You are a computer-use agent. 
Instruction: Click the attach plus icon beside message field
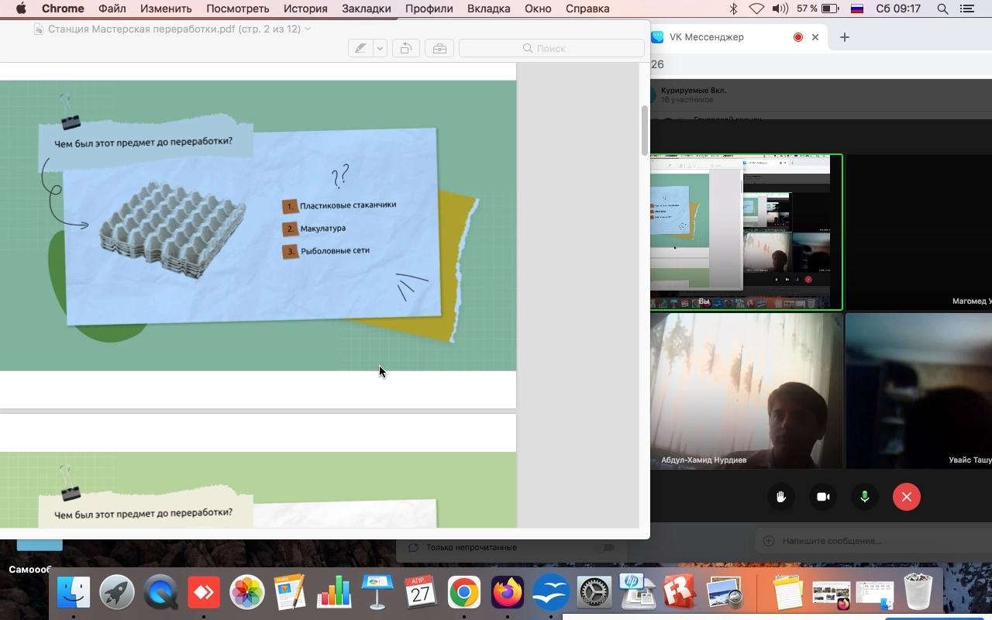(769, 541)
